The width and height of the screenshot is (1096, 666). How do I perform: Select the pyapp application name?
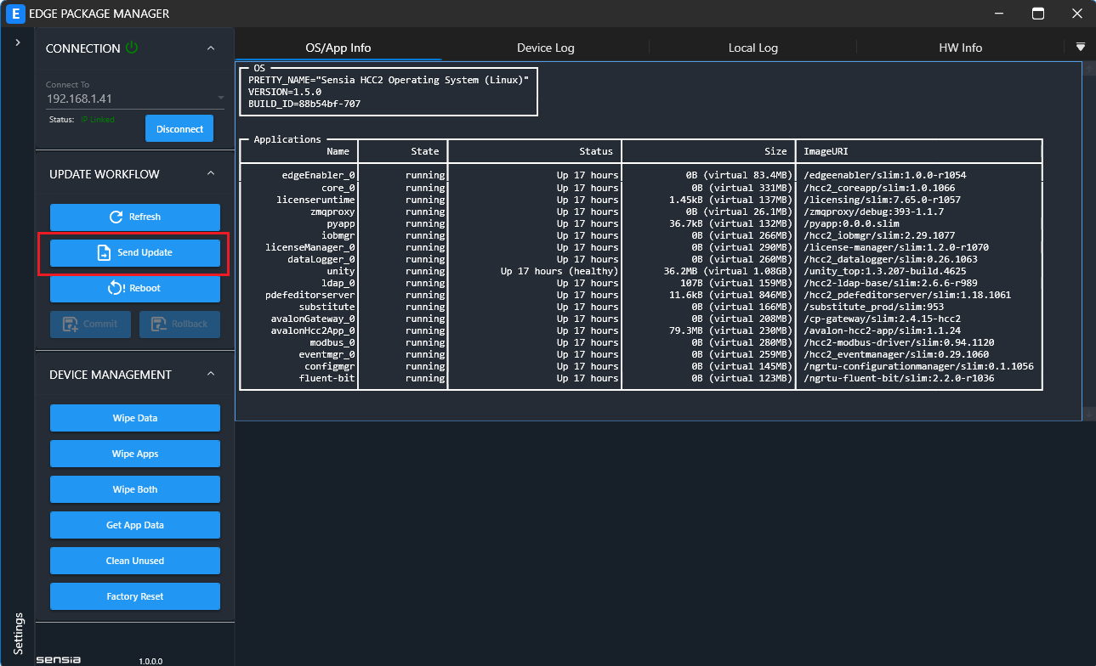pyautogui.click(x=341, y=223)
